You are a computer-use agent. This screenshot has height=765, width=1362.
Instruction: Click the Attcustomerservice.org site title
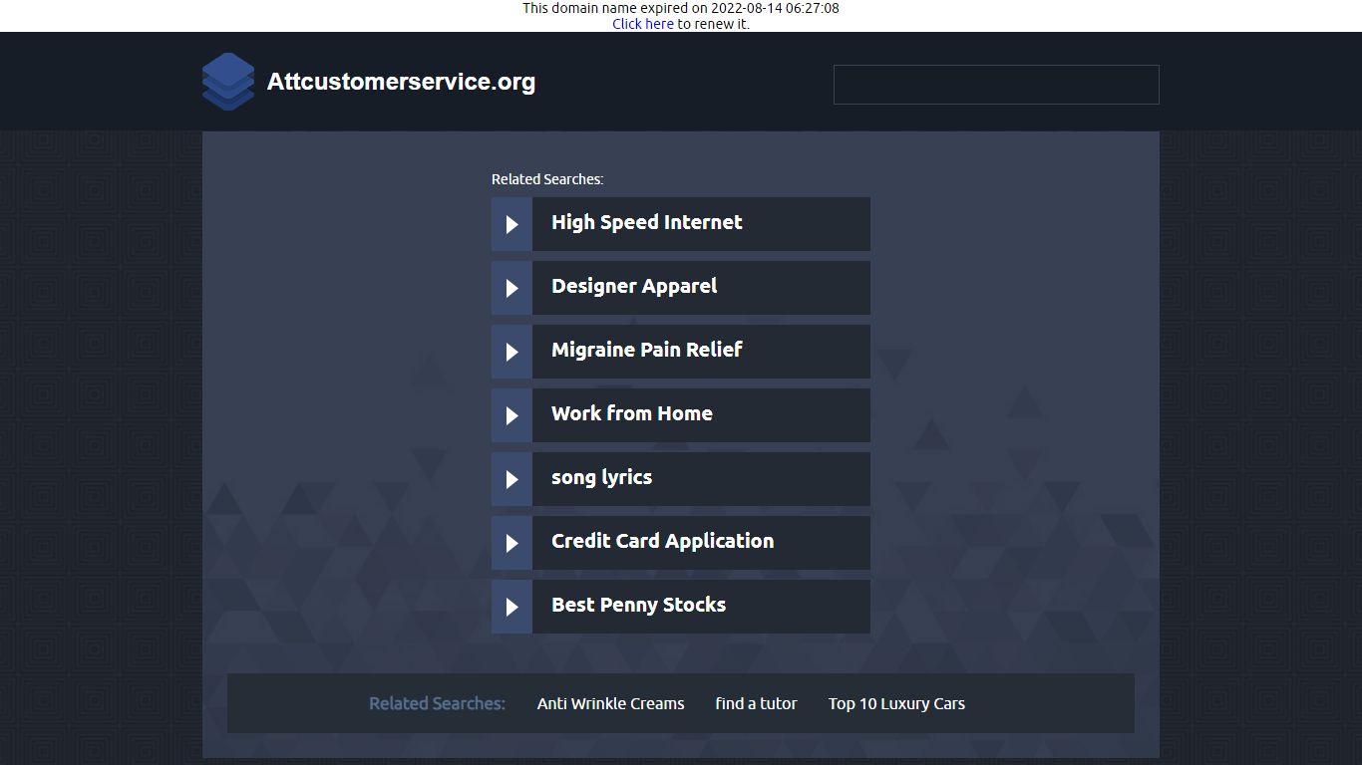click(x=401, y=82)
